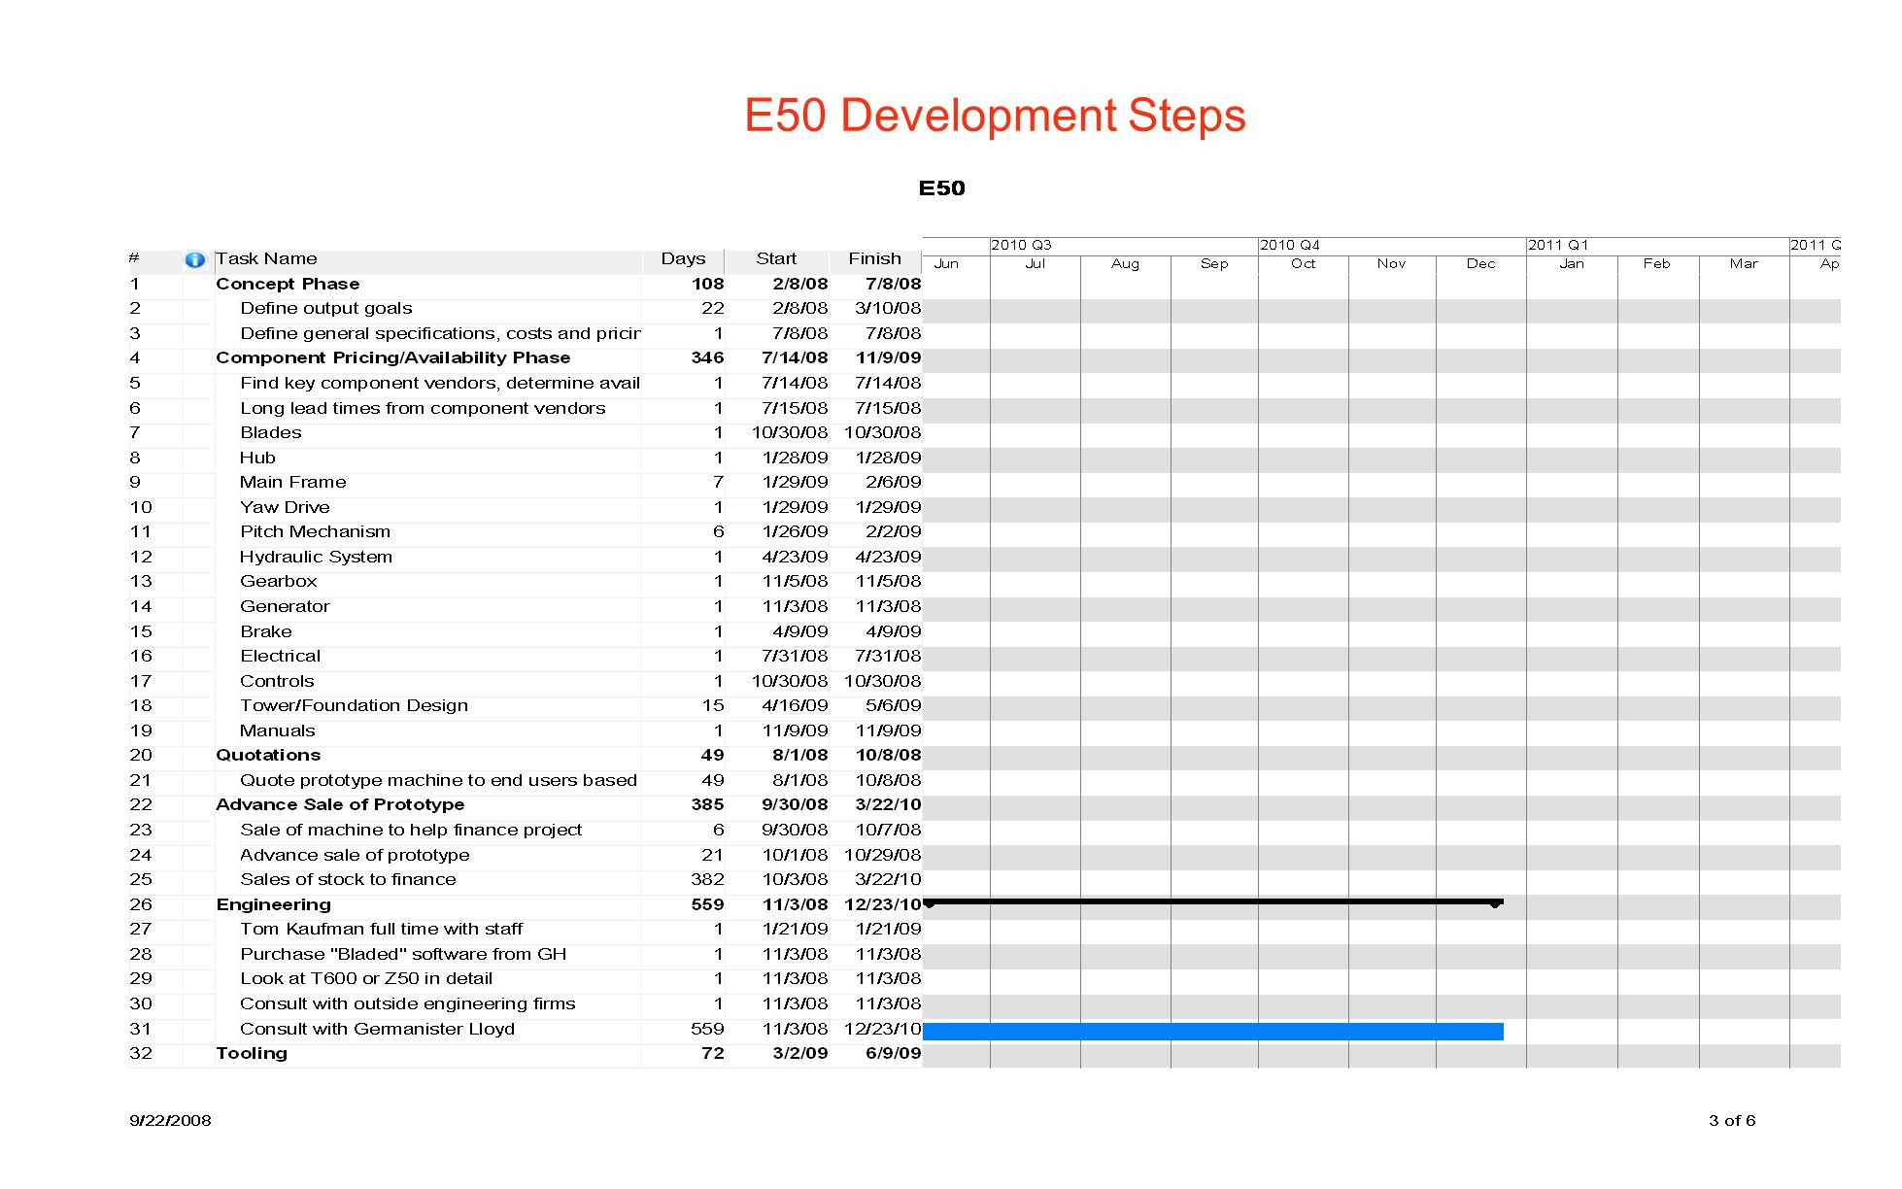Select Tom Kaufman full time with staff
This screenshot has height=1189, width=1902.
coord(381,929)
